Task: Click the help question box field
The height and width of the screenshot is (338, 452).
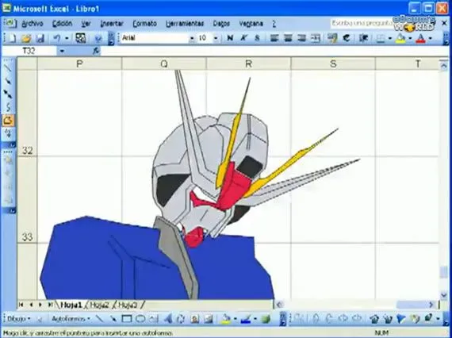Action: 362,23
